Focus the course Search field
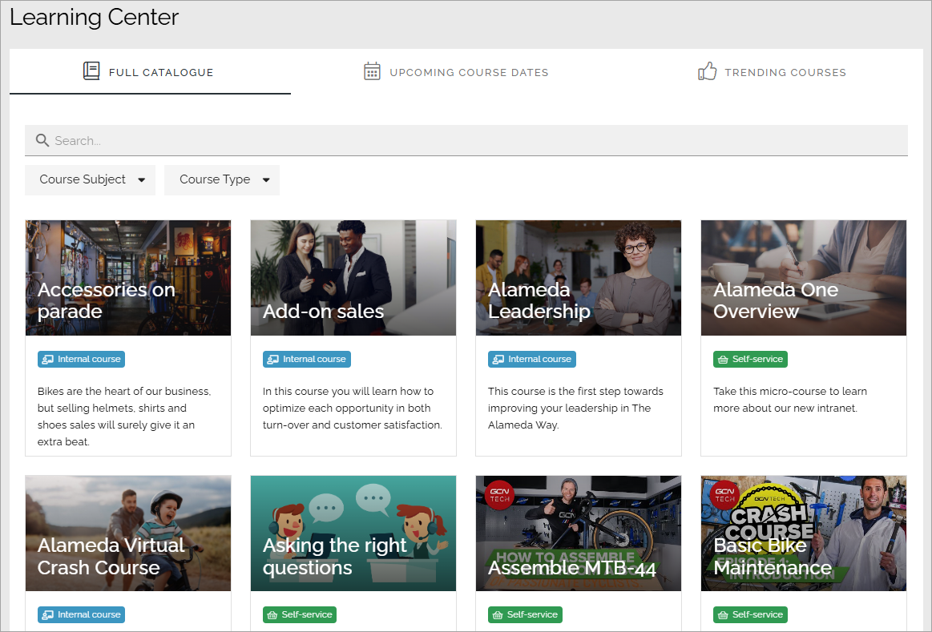Screen dimensions: 932x632 tap(466, 141)
